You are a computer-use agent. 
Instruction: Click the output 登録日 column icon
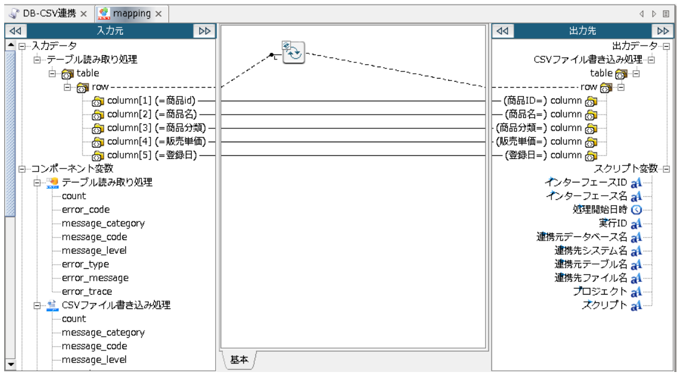pyautogui.click(x=591, y=155)
